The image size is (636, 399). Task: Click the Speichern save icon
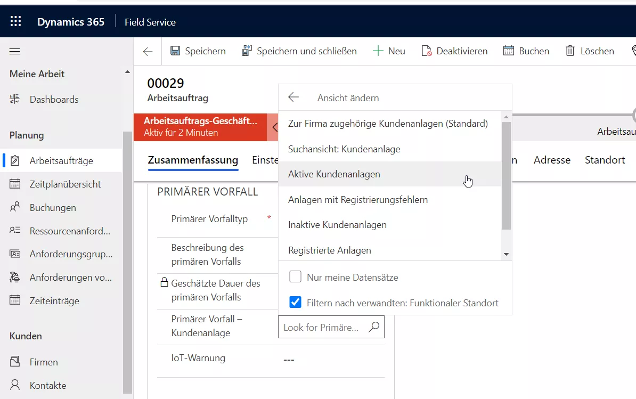pyautogui.click(x=175, y=51)
